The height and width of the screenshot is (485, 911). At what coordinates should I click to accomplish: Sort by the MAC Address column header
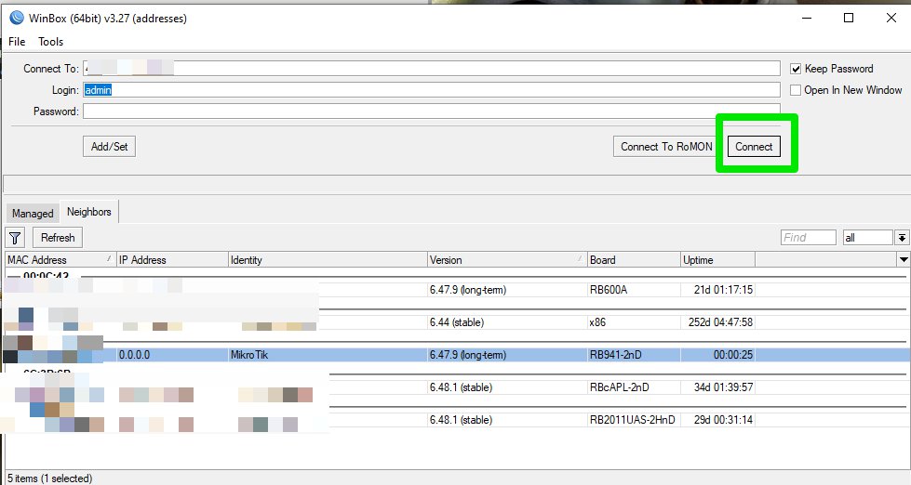(x=56, y=260)
